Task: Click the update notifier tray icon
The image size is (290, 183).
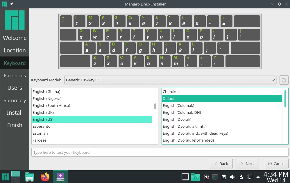Action: 206,177
